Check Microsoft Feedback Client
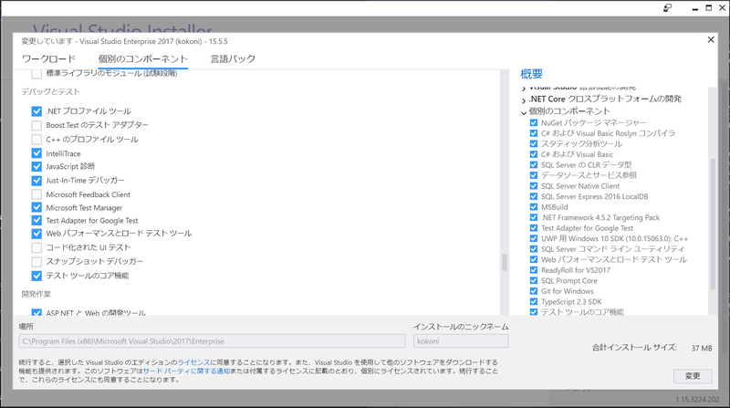730x408 pixels. click(x=36, y=194)
